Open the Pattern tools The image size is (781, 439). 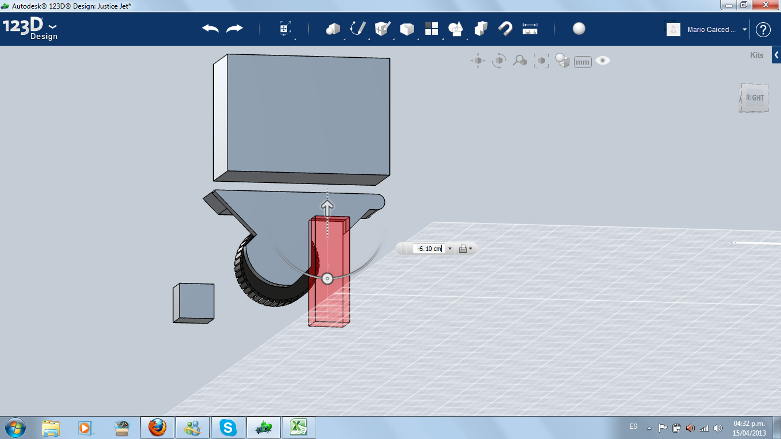pos(432,29)
